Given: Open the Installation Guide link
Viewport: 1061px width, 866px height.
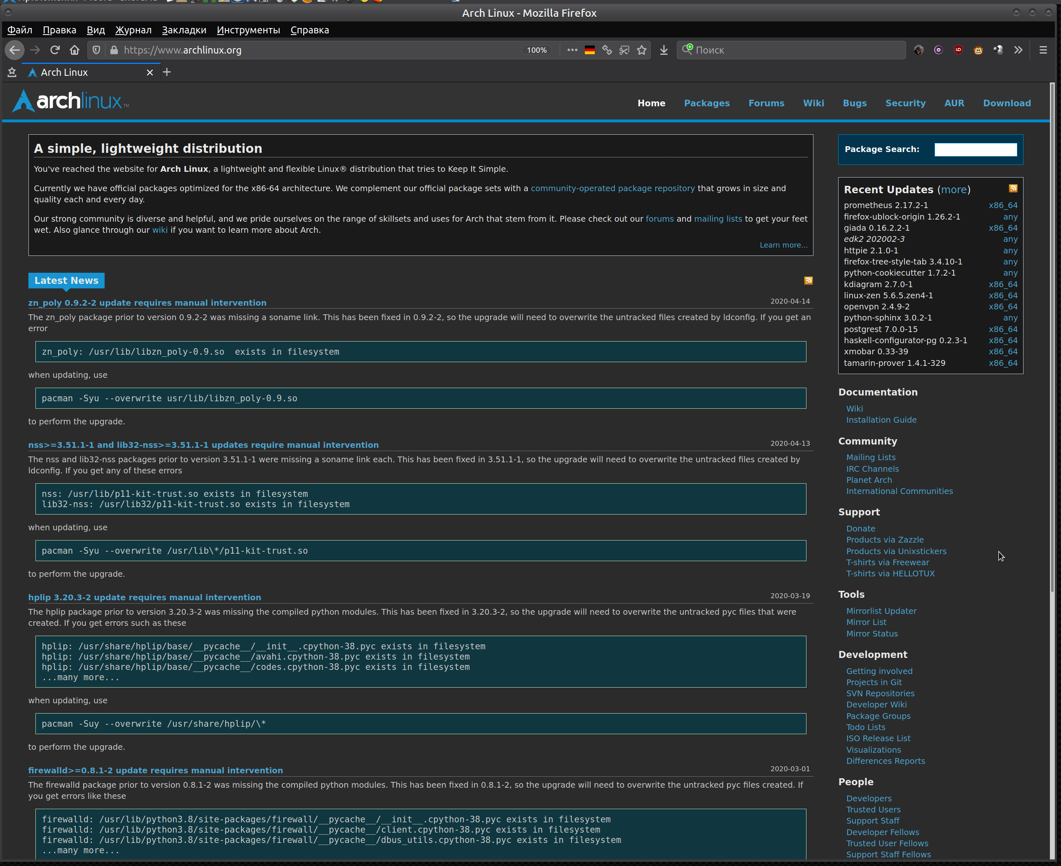Looking at the screenshot, I should point(881,420).
